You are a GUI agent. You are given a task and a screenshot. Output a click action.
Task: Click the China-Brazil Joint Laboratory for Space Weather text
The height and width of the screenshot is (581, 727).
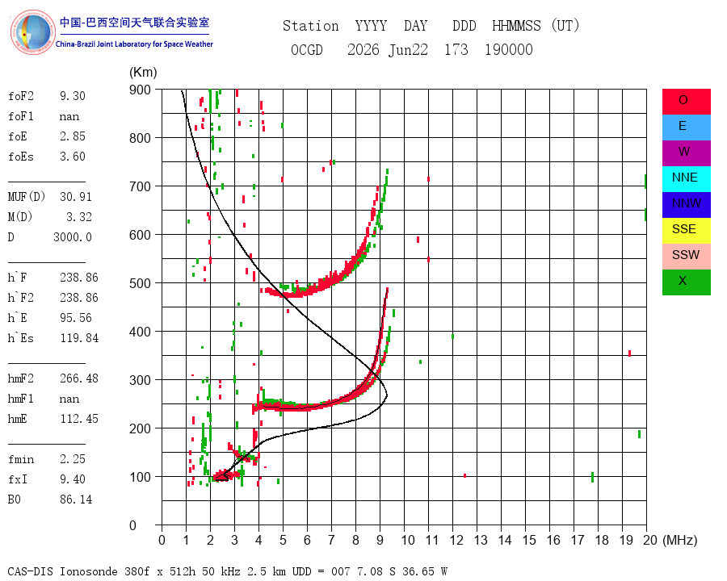(x=134, y=44)
